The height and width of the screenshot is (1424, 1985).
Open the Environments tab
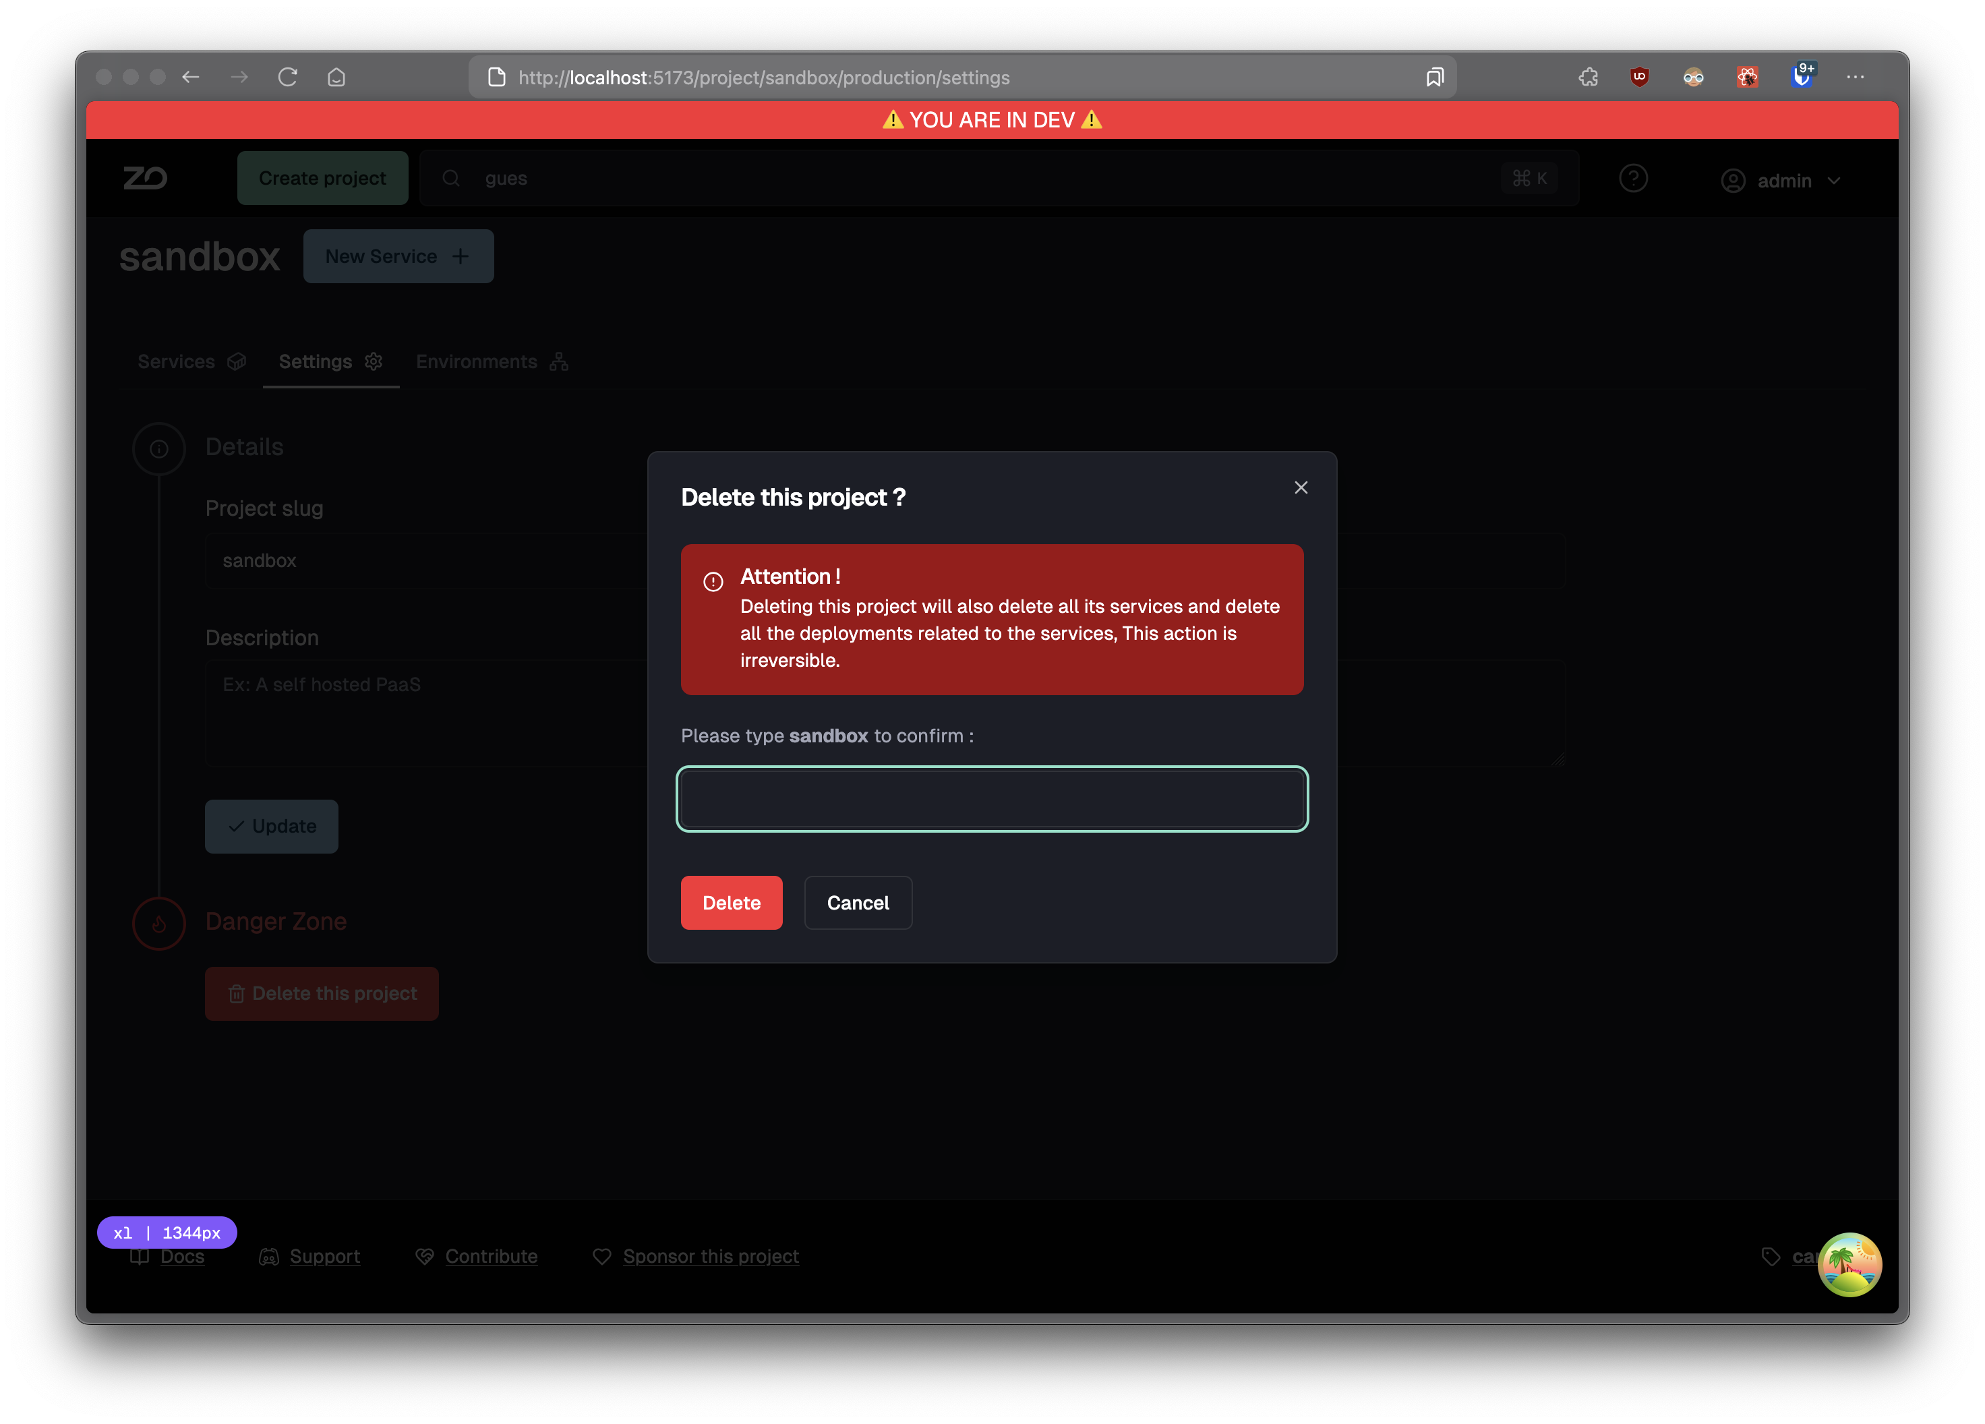pyautogui.click(x=492, y=361)
